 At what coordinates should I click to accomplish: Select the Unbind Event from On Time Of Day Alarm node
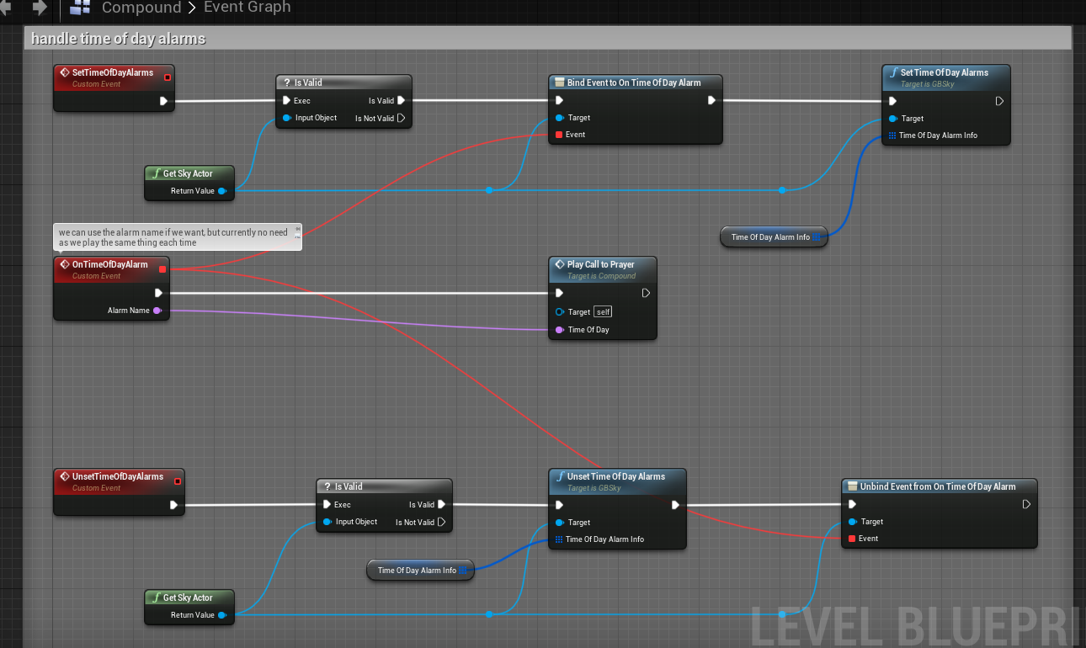click(937, 486)
